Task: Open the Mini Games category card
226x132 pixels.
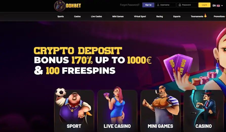Action: coord(160,109)
